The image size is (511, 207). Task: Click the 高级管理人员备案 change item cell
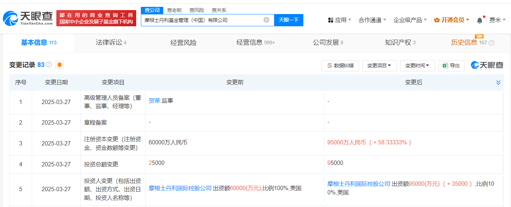pyautogui.click(x=113, y=102)
